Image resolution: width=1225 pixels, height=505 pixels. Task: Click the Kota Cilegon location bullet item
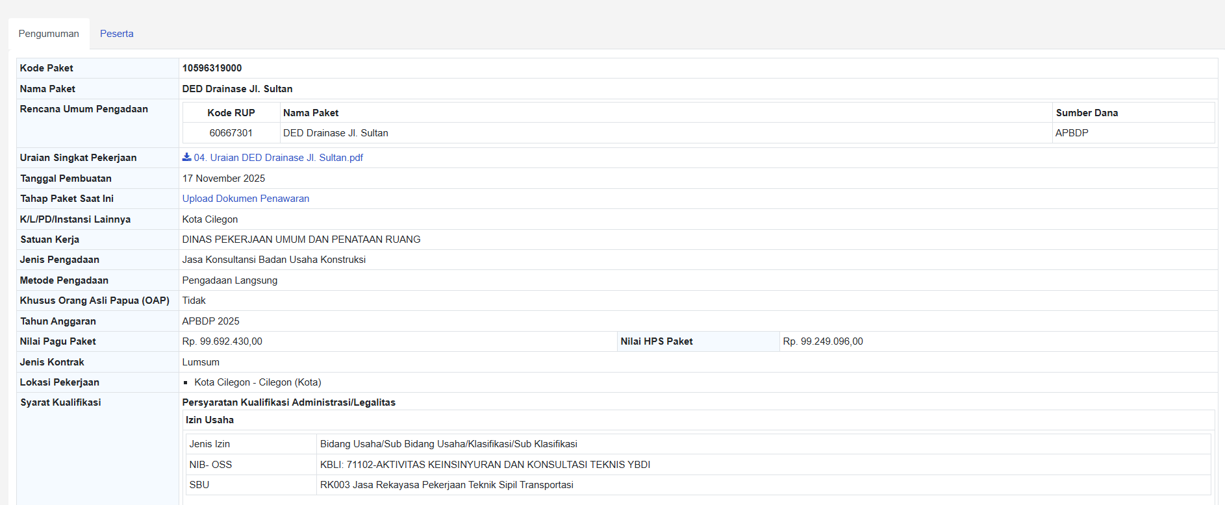(x=257, y=382)
